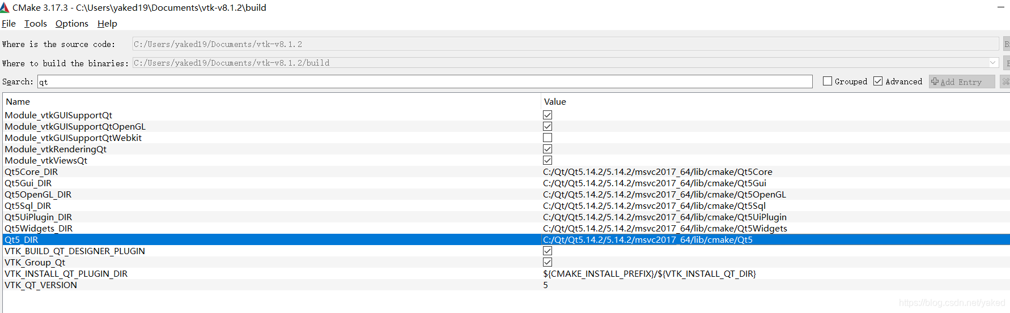Select the VTK_INSTALL_QT_PLUGIN_DIR entry name

(66, 274)
